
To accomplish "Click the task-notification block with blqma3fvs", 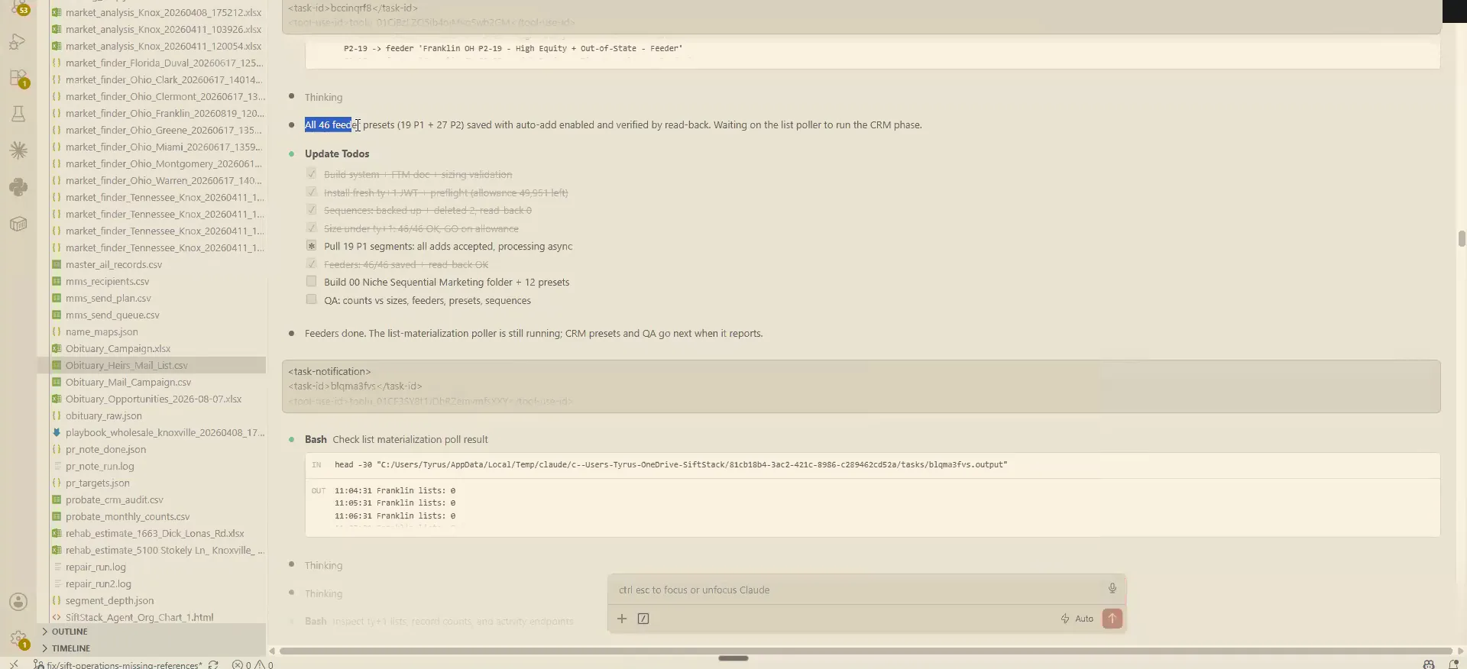I will (x=861, y=386).
